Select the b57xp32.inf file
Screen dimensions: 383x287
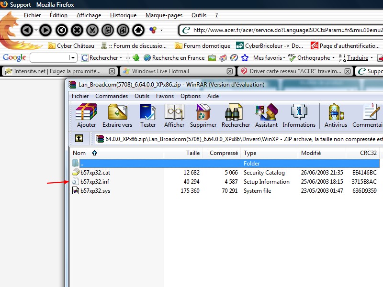click(95, 182)
